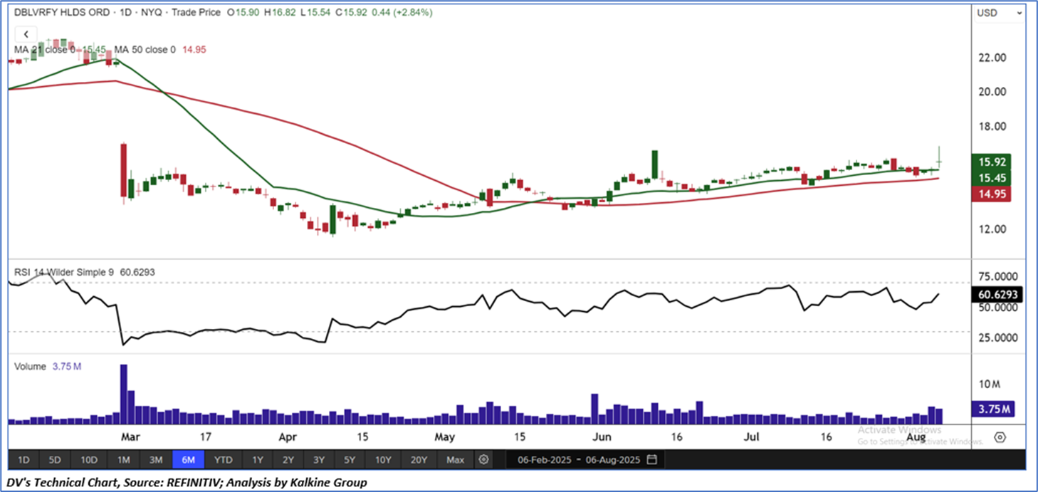The image size is (1038, 492).
Task: Switch the range to YTD
Action: pos(224,459)
